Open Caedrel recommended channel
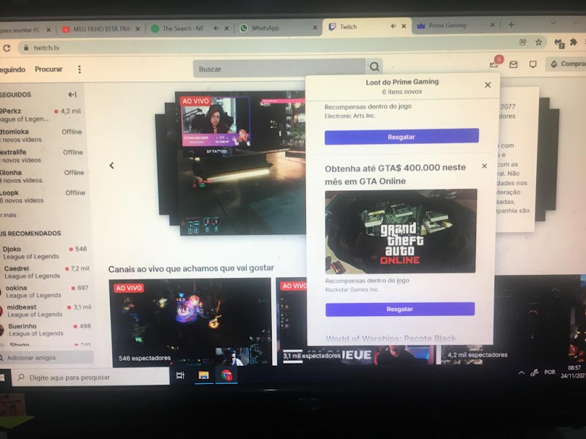Screen dimensions: 586x439 point(45,271)
